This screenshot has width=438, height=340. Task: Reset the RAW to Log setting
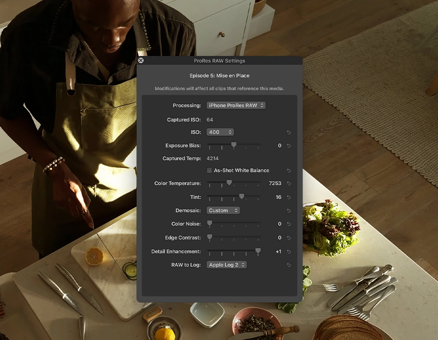click(x=289, y=265)
